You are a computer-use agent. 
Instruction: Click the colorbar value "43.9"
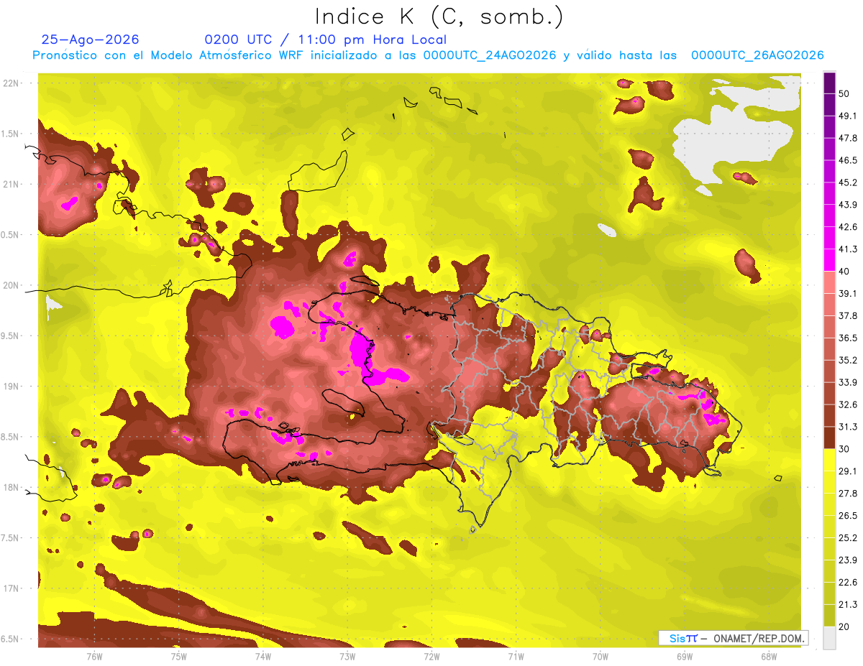click(848, 205)
